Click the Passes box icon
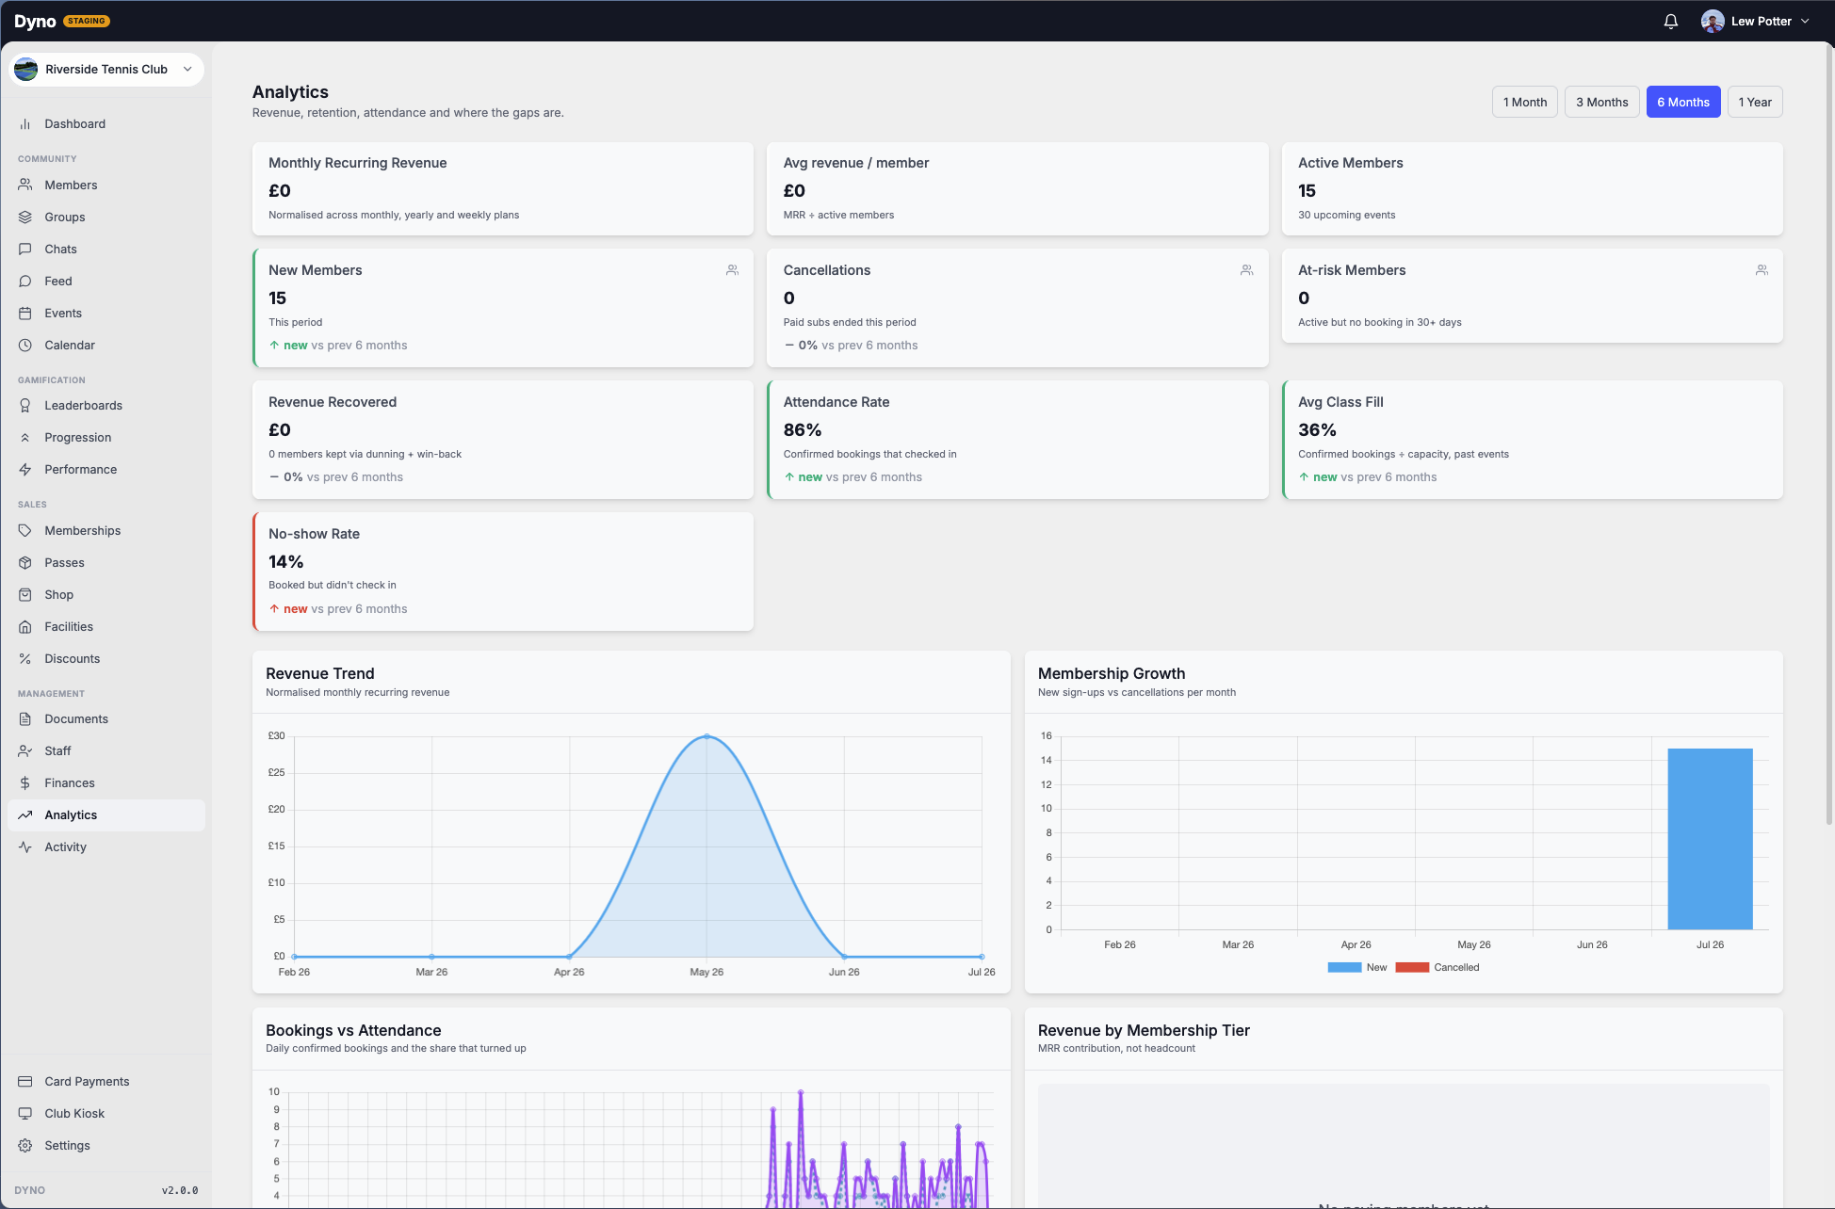The image size is (1835, 1209). click(25, 563)
